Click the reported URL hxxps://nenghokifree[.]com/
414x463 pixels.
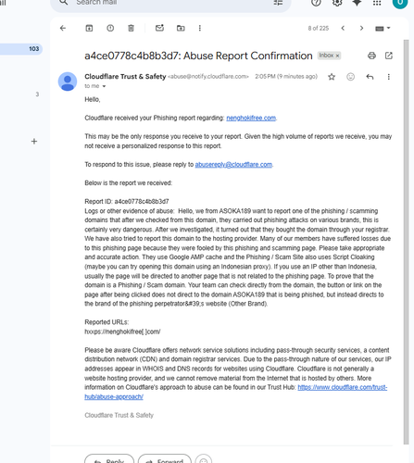click(x=122, y=332)
